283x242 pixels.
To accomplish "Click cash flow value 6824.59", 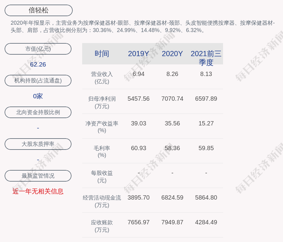I will (x=172, y=197).
